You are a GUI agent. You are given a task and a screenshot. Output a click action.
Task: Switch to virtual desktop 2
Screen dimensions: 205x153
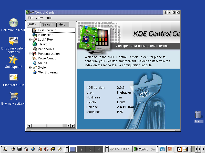(x=81, y=149)
